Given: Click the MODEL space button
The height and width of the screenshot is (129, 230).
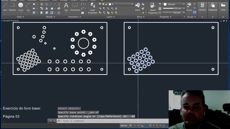Looking at the screenshot, I should [124, 125].
